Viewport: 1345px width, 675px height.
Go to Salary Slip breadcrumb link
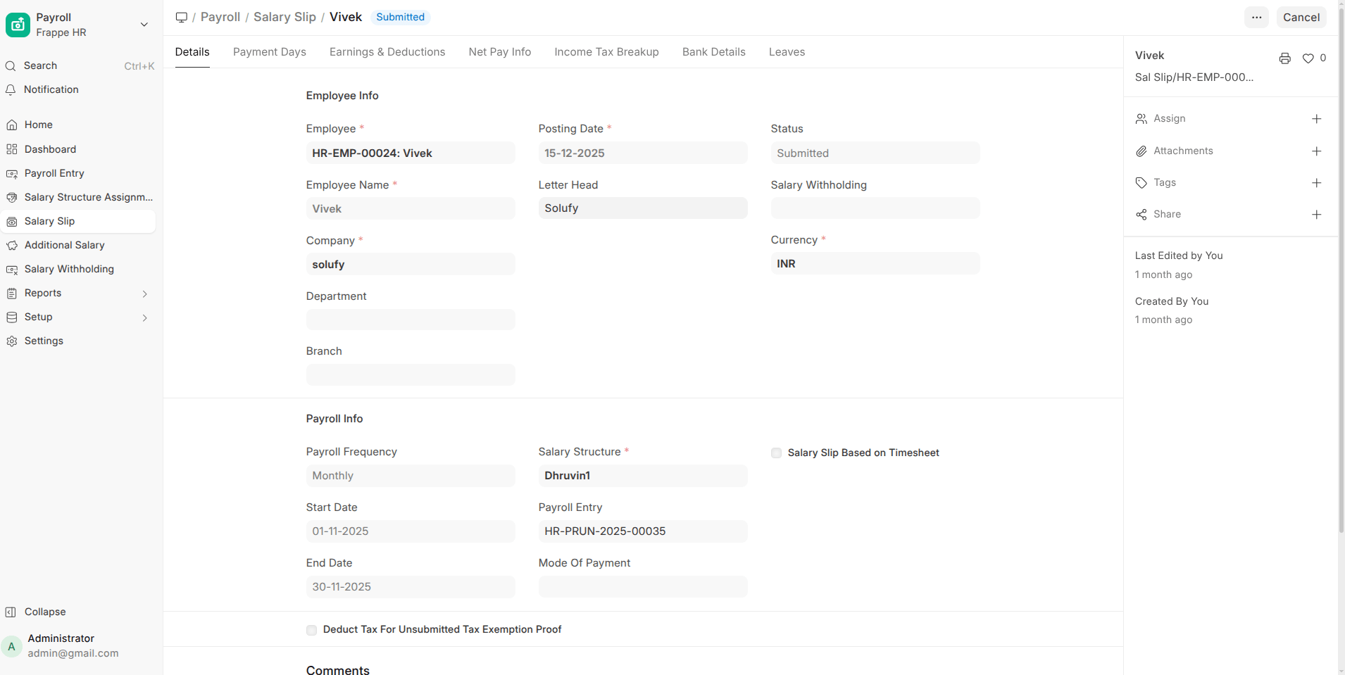click(x=284, y=18)
